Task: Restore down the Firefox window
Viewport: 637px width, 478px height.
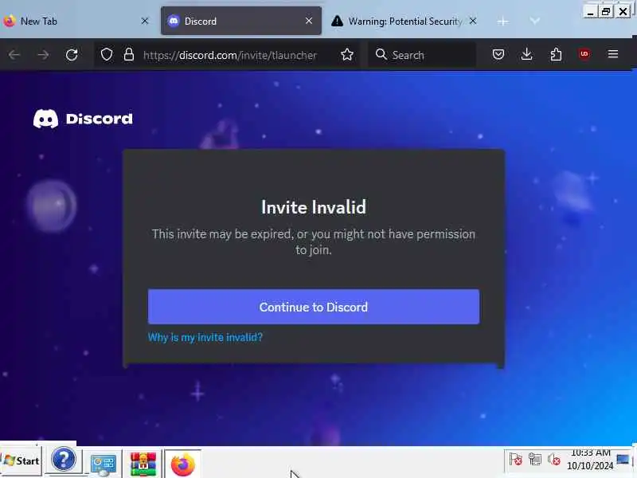Action: (606, 12)
